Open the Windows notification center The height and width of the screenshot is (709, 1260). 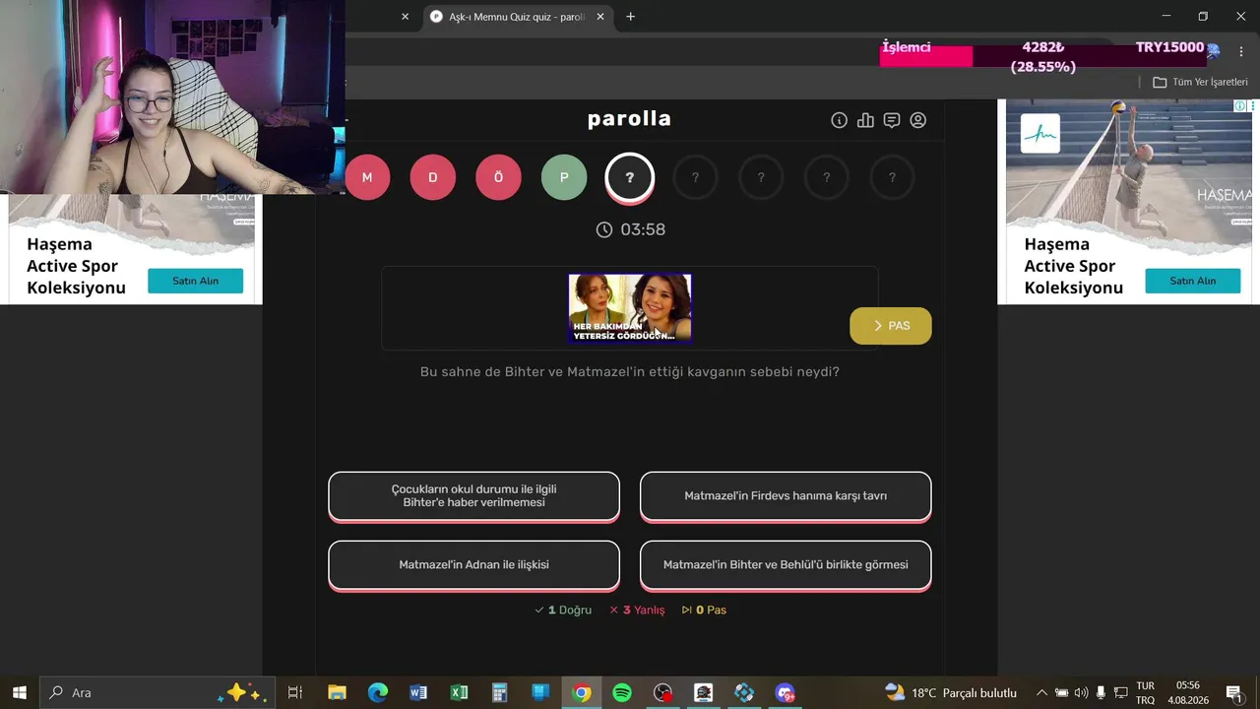point(1234,692)
